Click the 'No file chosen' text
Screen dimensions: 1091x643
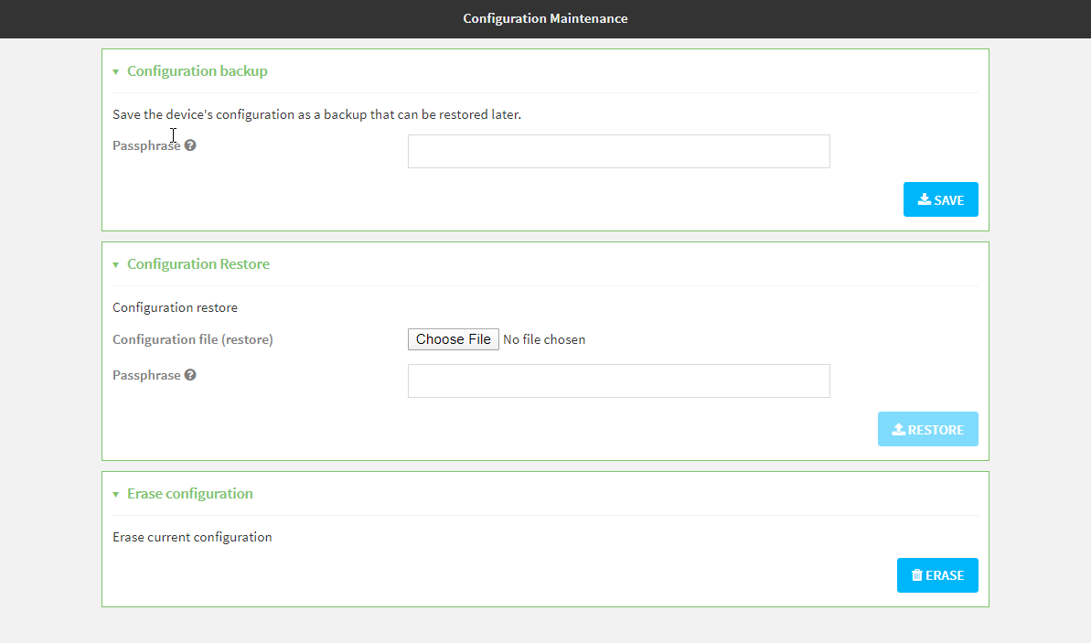(x=544, y=339)
